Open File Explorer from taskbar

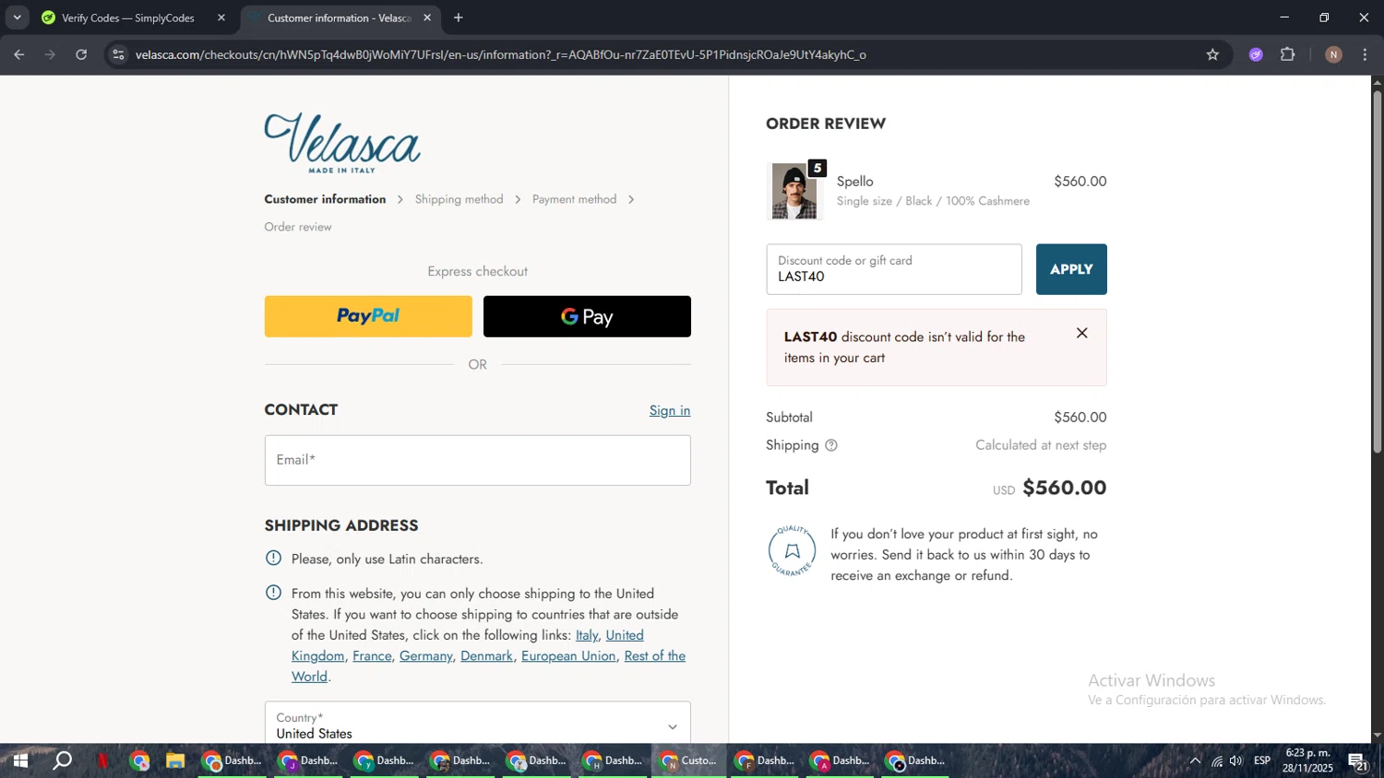click(175, 760)
